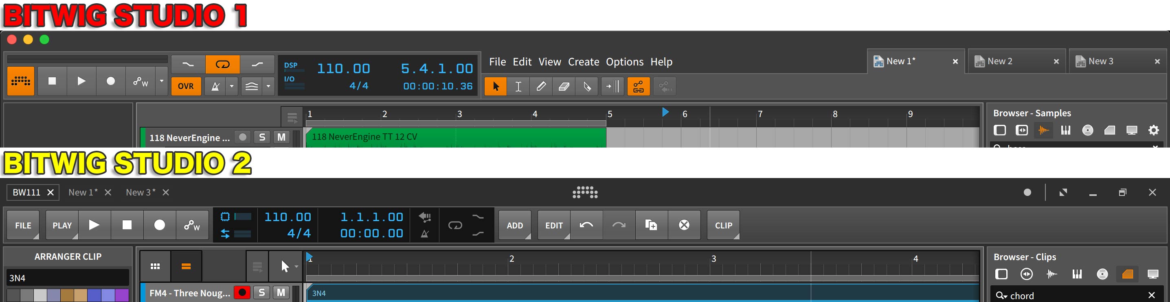Screen dimensions: 1170x302
Task: Mute the 118 NeverEngine track
Action: tap(281, 137)
